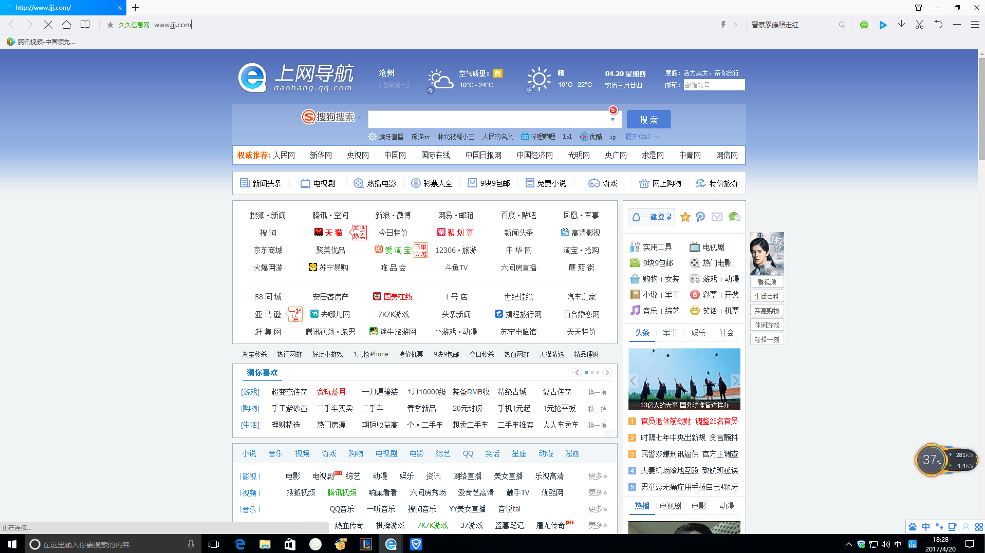This screenshot has width=985, height=553.
Task: Click the 邮箱帐号 email input field
Action: 713,85
